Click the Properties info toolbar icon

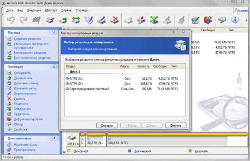point(235,20)
